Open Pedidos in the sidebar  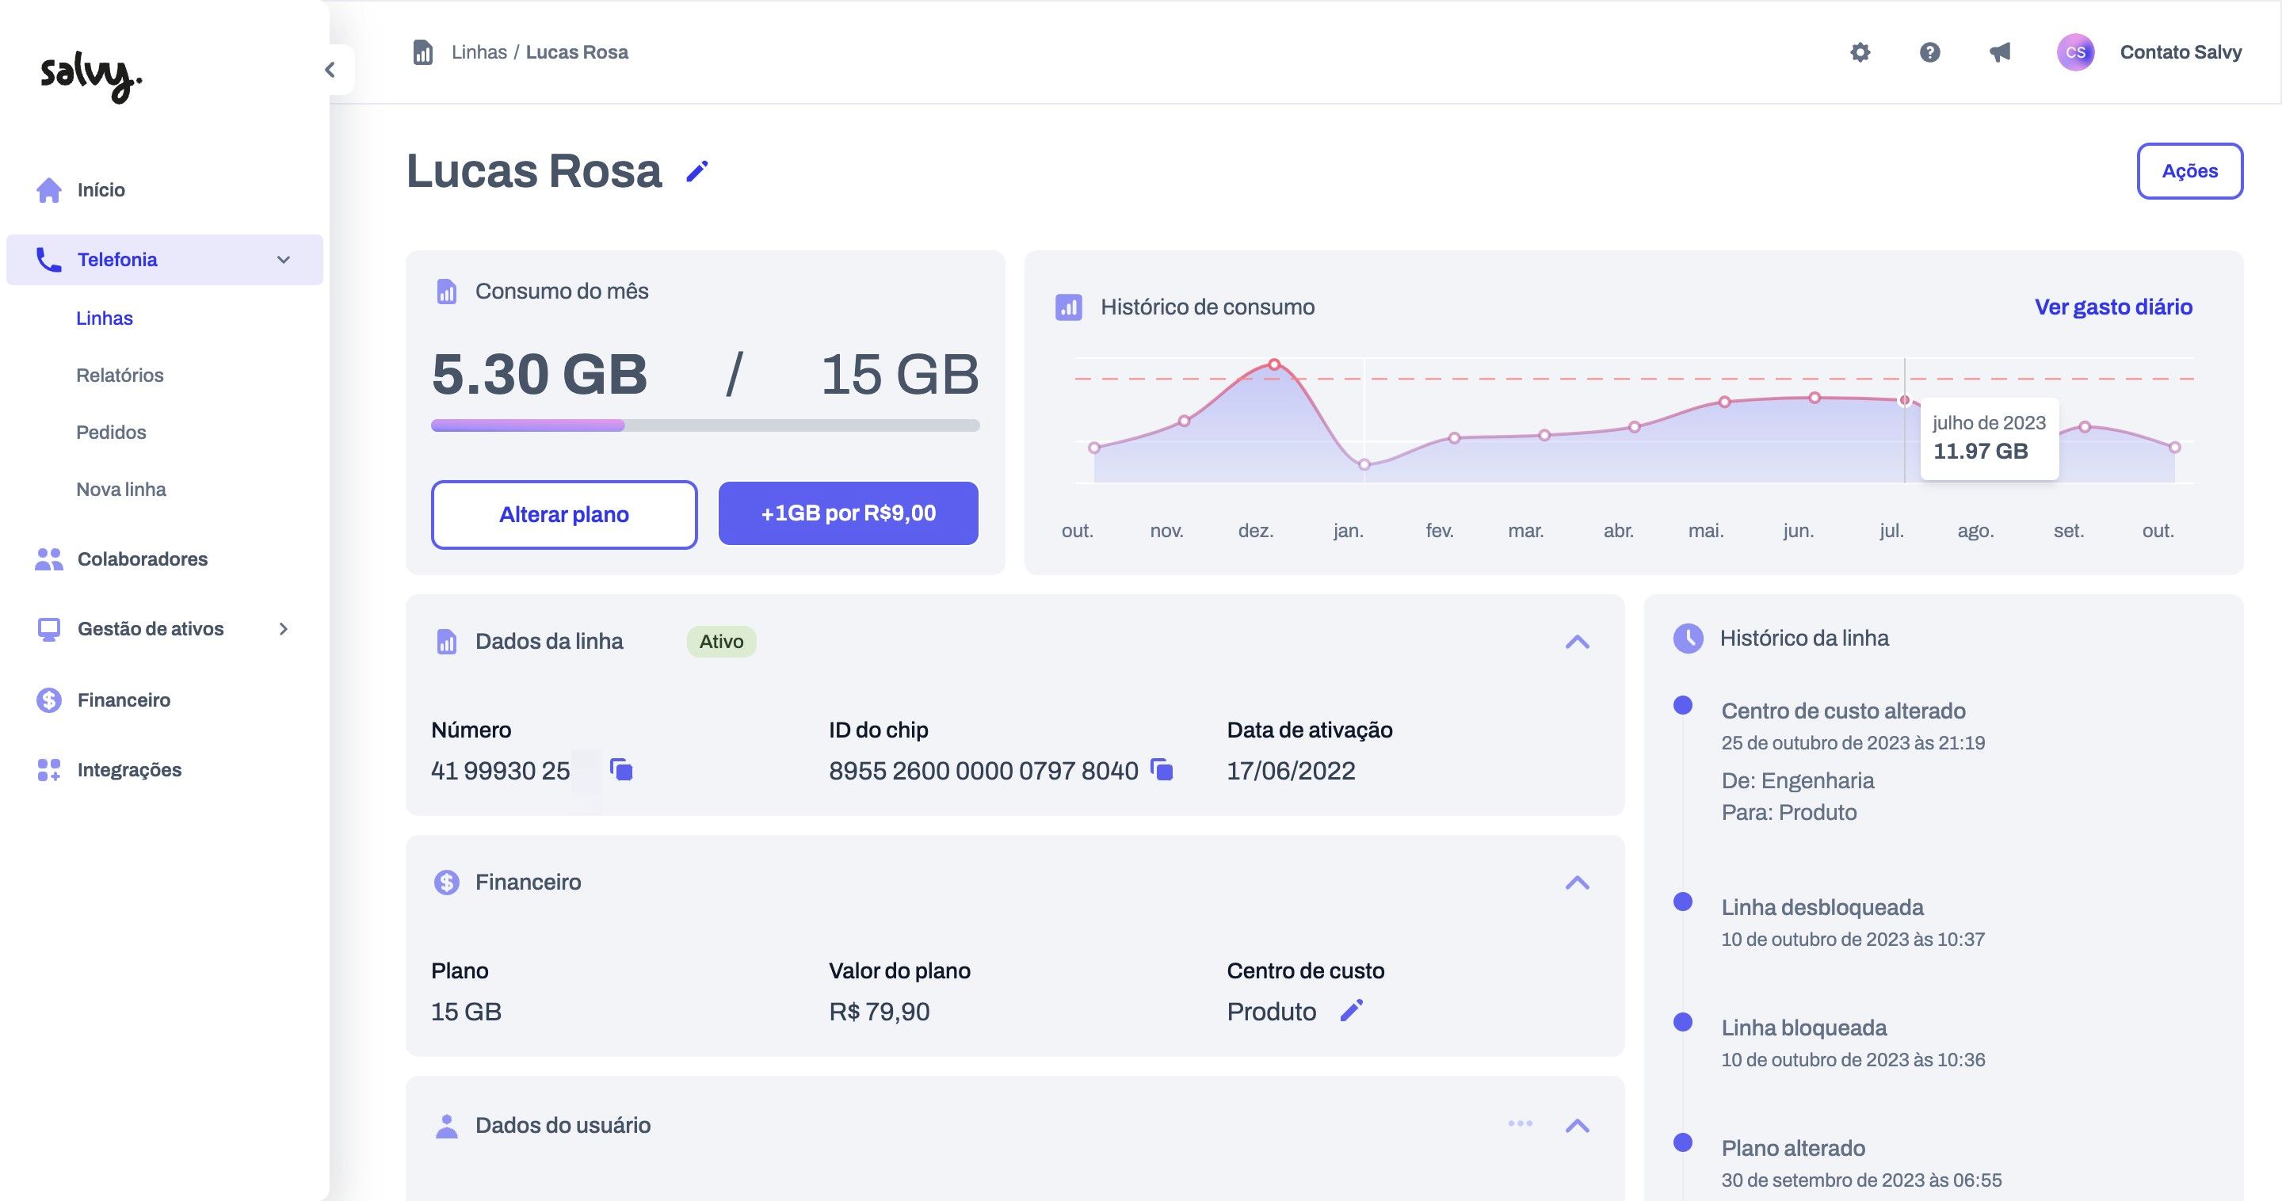pyautogui.click(x=111, y=433)
